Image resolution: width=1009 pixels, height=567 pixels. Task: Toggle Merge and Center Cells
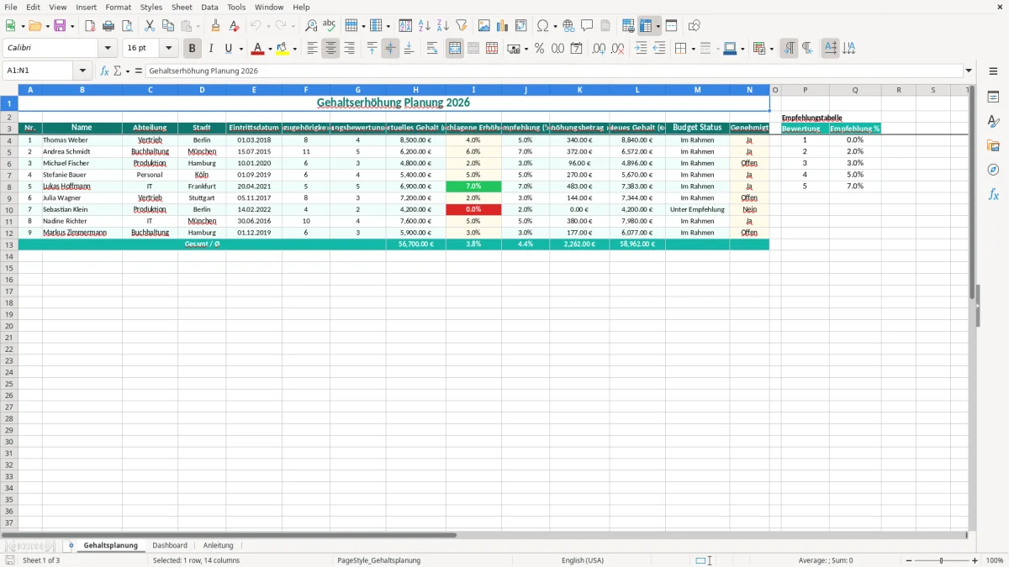455,49
